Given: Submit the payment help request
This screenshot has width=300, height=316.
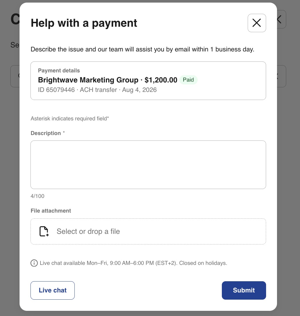Looking at the screenshot, I should [x=244, y=290].
